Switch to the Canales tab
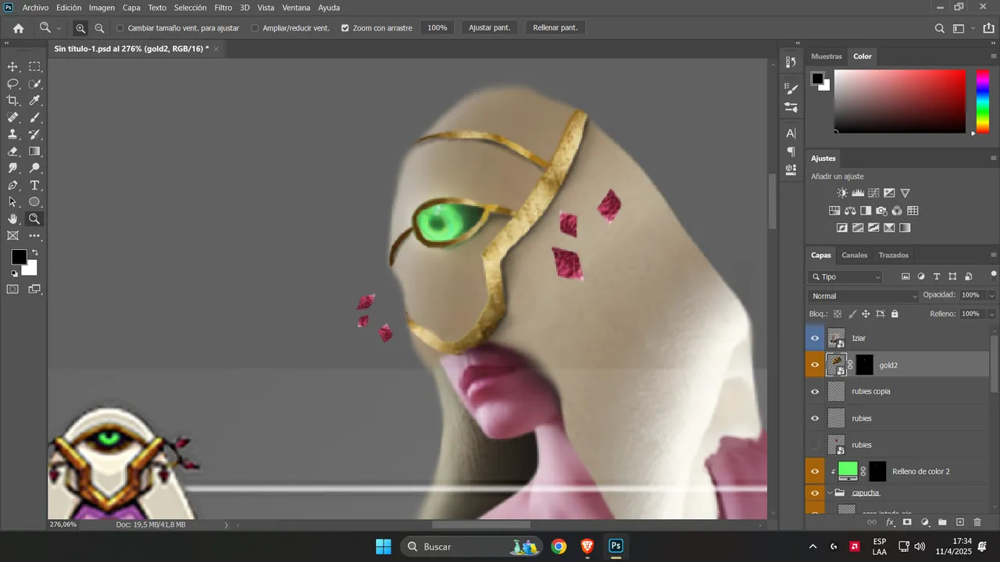 click(x=854, y=255)
